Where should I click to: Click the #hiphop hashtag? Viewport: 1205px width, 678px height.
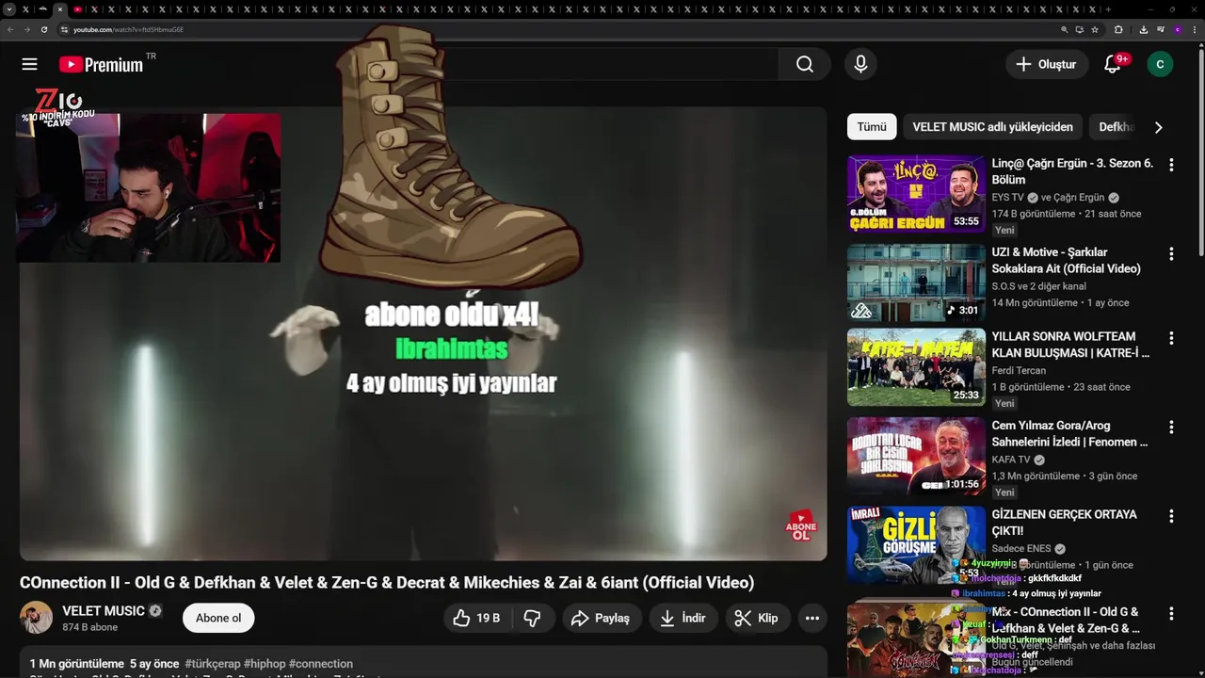click(265, 664)
